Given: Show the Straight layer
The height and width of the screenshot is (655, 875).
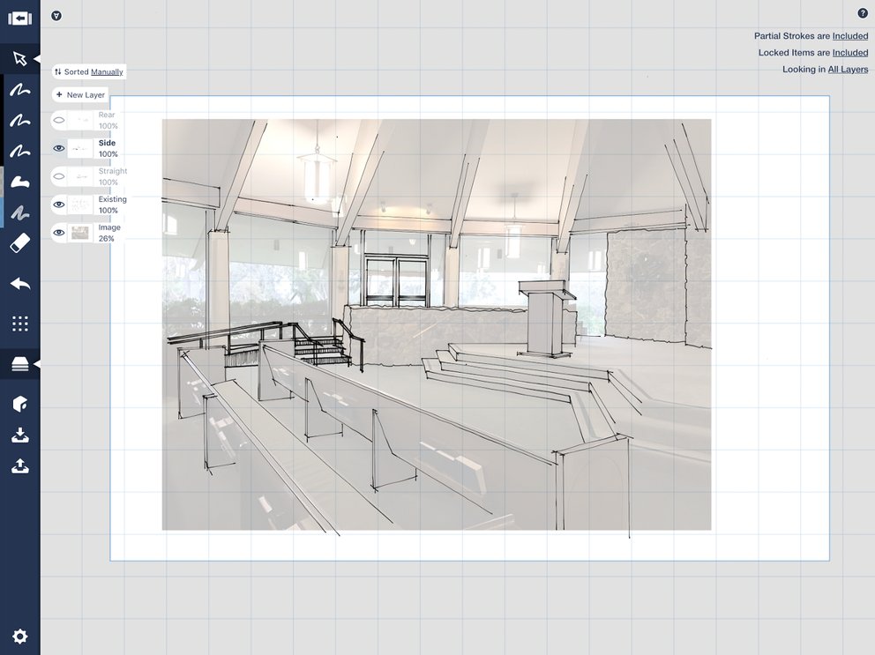Looking at the screenshot, I should [57, 176].
